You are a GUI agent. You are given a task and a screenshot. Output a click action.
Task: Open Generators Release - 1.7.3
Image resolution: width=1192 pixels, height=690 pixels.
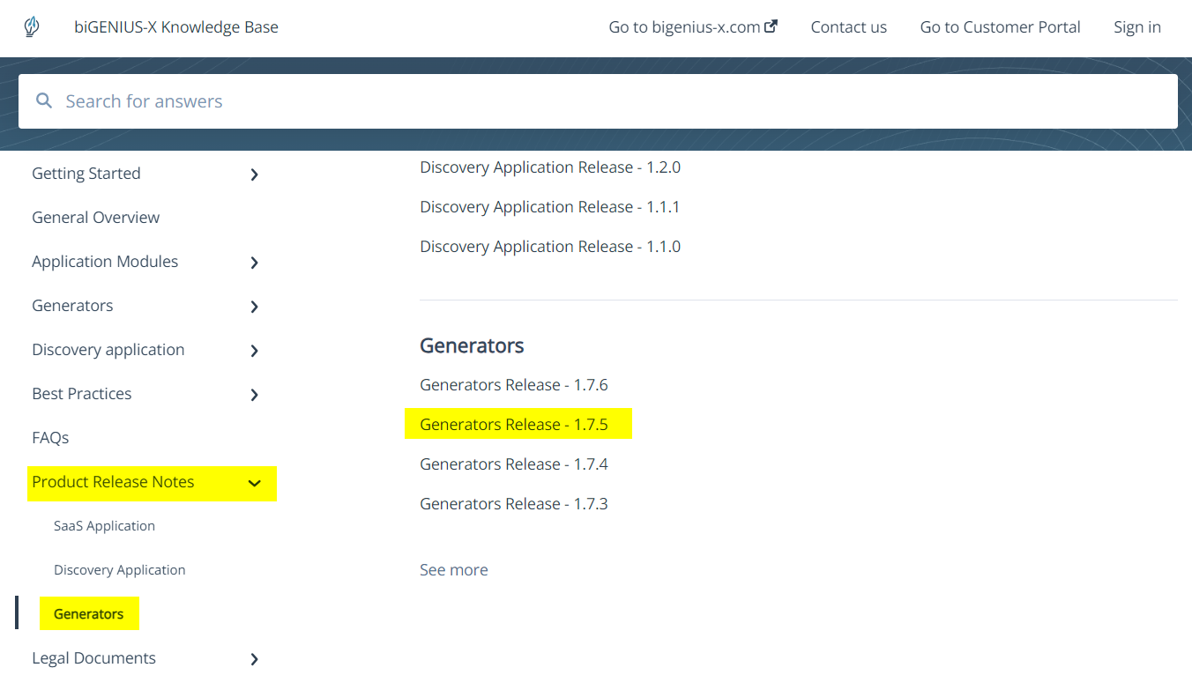[x=514, y=504]
